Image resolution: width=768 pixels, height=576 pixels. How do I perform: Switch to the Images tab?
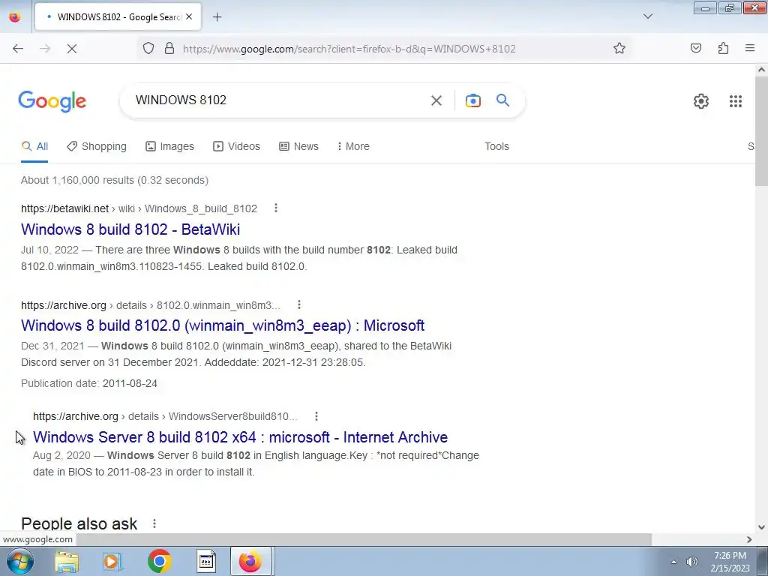click(x=169, y=146)
